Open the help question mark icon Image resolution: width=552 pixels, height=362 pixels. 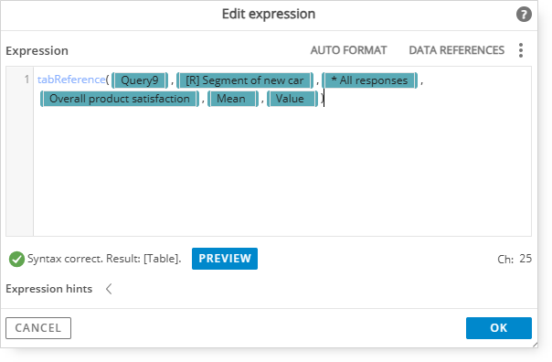coord(524,15)
